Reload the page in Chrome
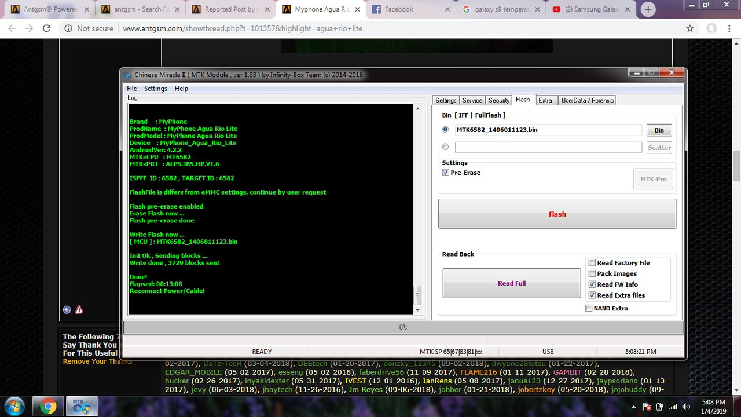 47,28
